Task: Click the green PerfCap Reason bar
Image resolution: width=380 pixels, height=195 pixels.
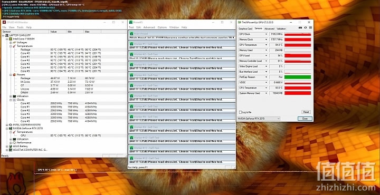Action: (297, 77)
